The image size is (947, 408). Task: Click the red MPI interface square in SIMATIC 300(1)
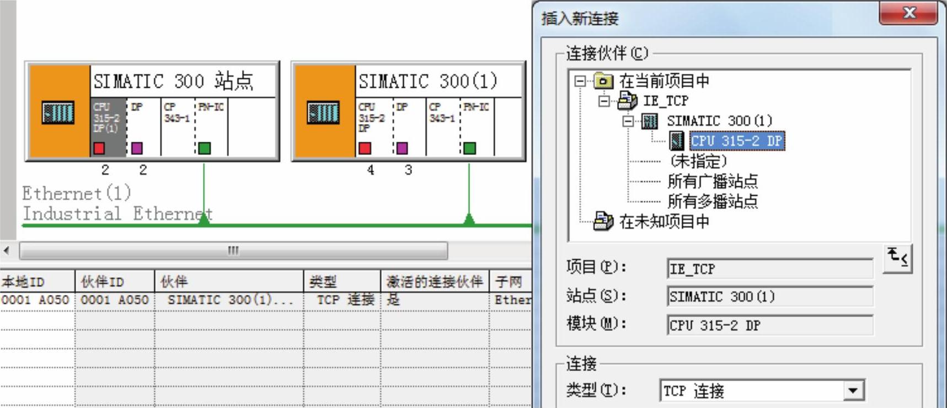[365, 148]
